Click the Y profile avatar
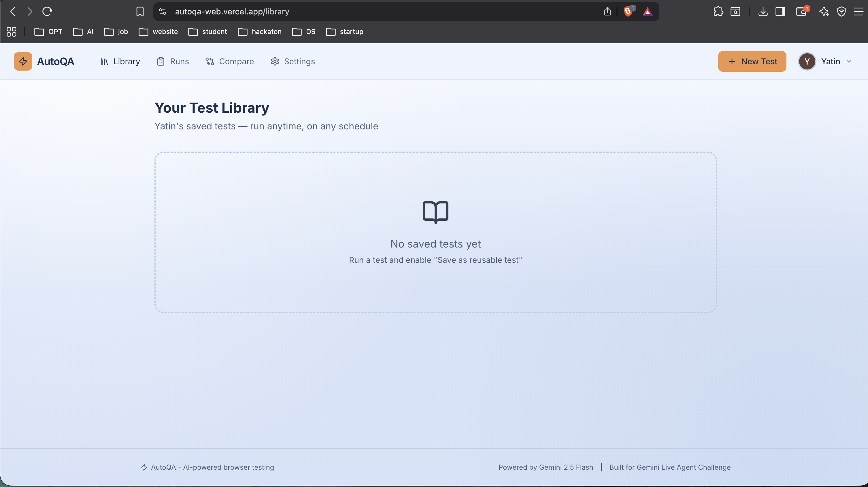Viewport: 868px width, 487px height. pos(807,61)
